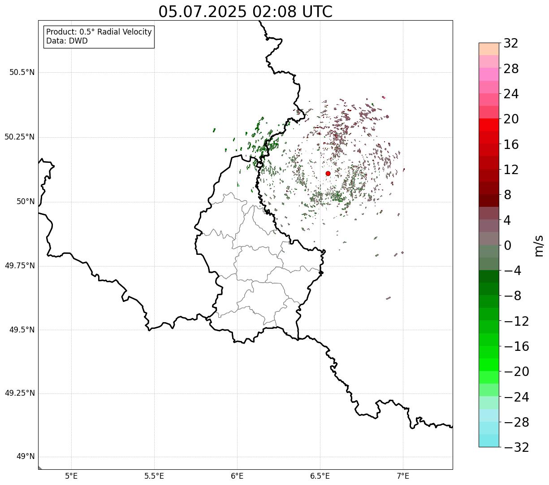Click the red radar site marker dot
Image resolution: width=549 pixels, height=485 pixels.
point(328,173)
